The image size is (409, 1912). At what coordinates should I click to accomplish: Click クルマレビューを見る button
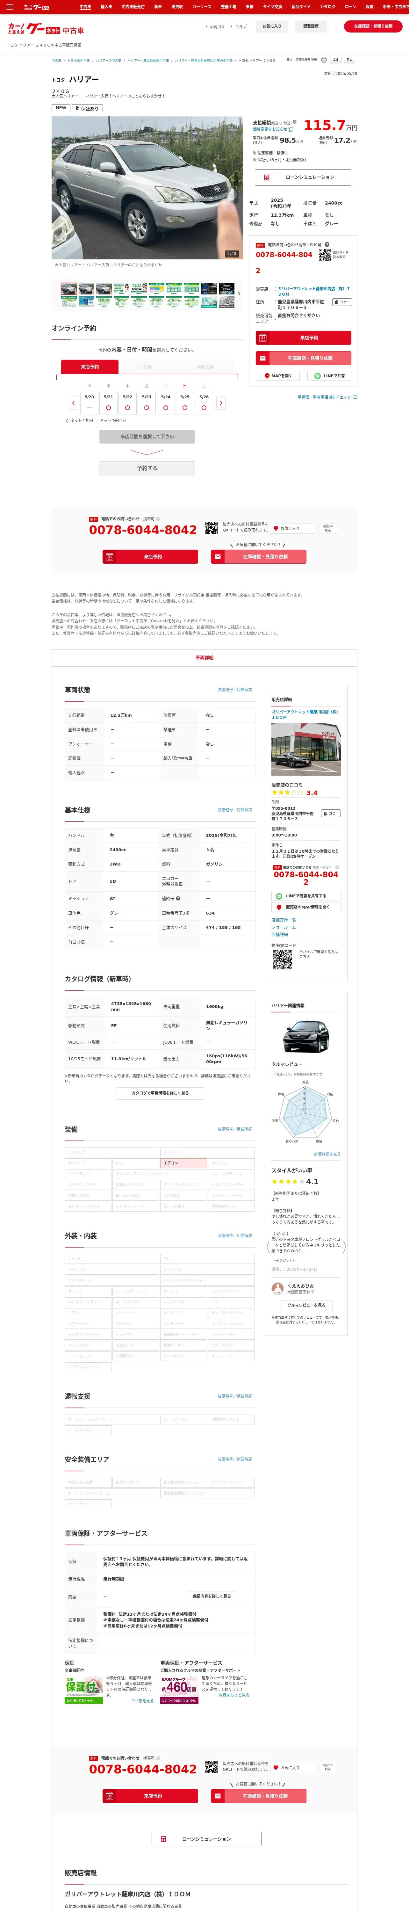(x=306, y=1305)
